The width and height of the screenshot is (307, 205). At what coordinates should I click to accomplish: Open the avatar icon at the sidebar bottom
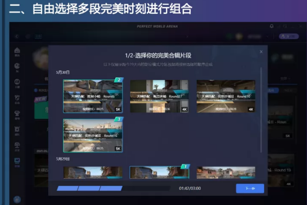pyautogui.click(x=17, y=200)
